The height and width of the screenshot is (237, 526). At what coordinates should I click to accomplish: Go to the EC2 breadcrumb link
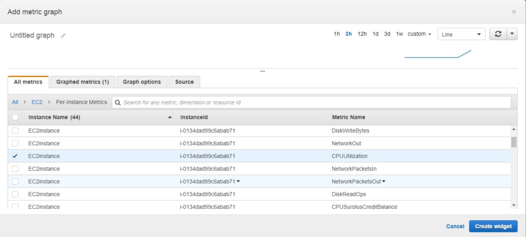pyautogui.click(x=37, y=102)
